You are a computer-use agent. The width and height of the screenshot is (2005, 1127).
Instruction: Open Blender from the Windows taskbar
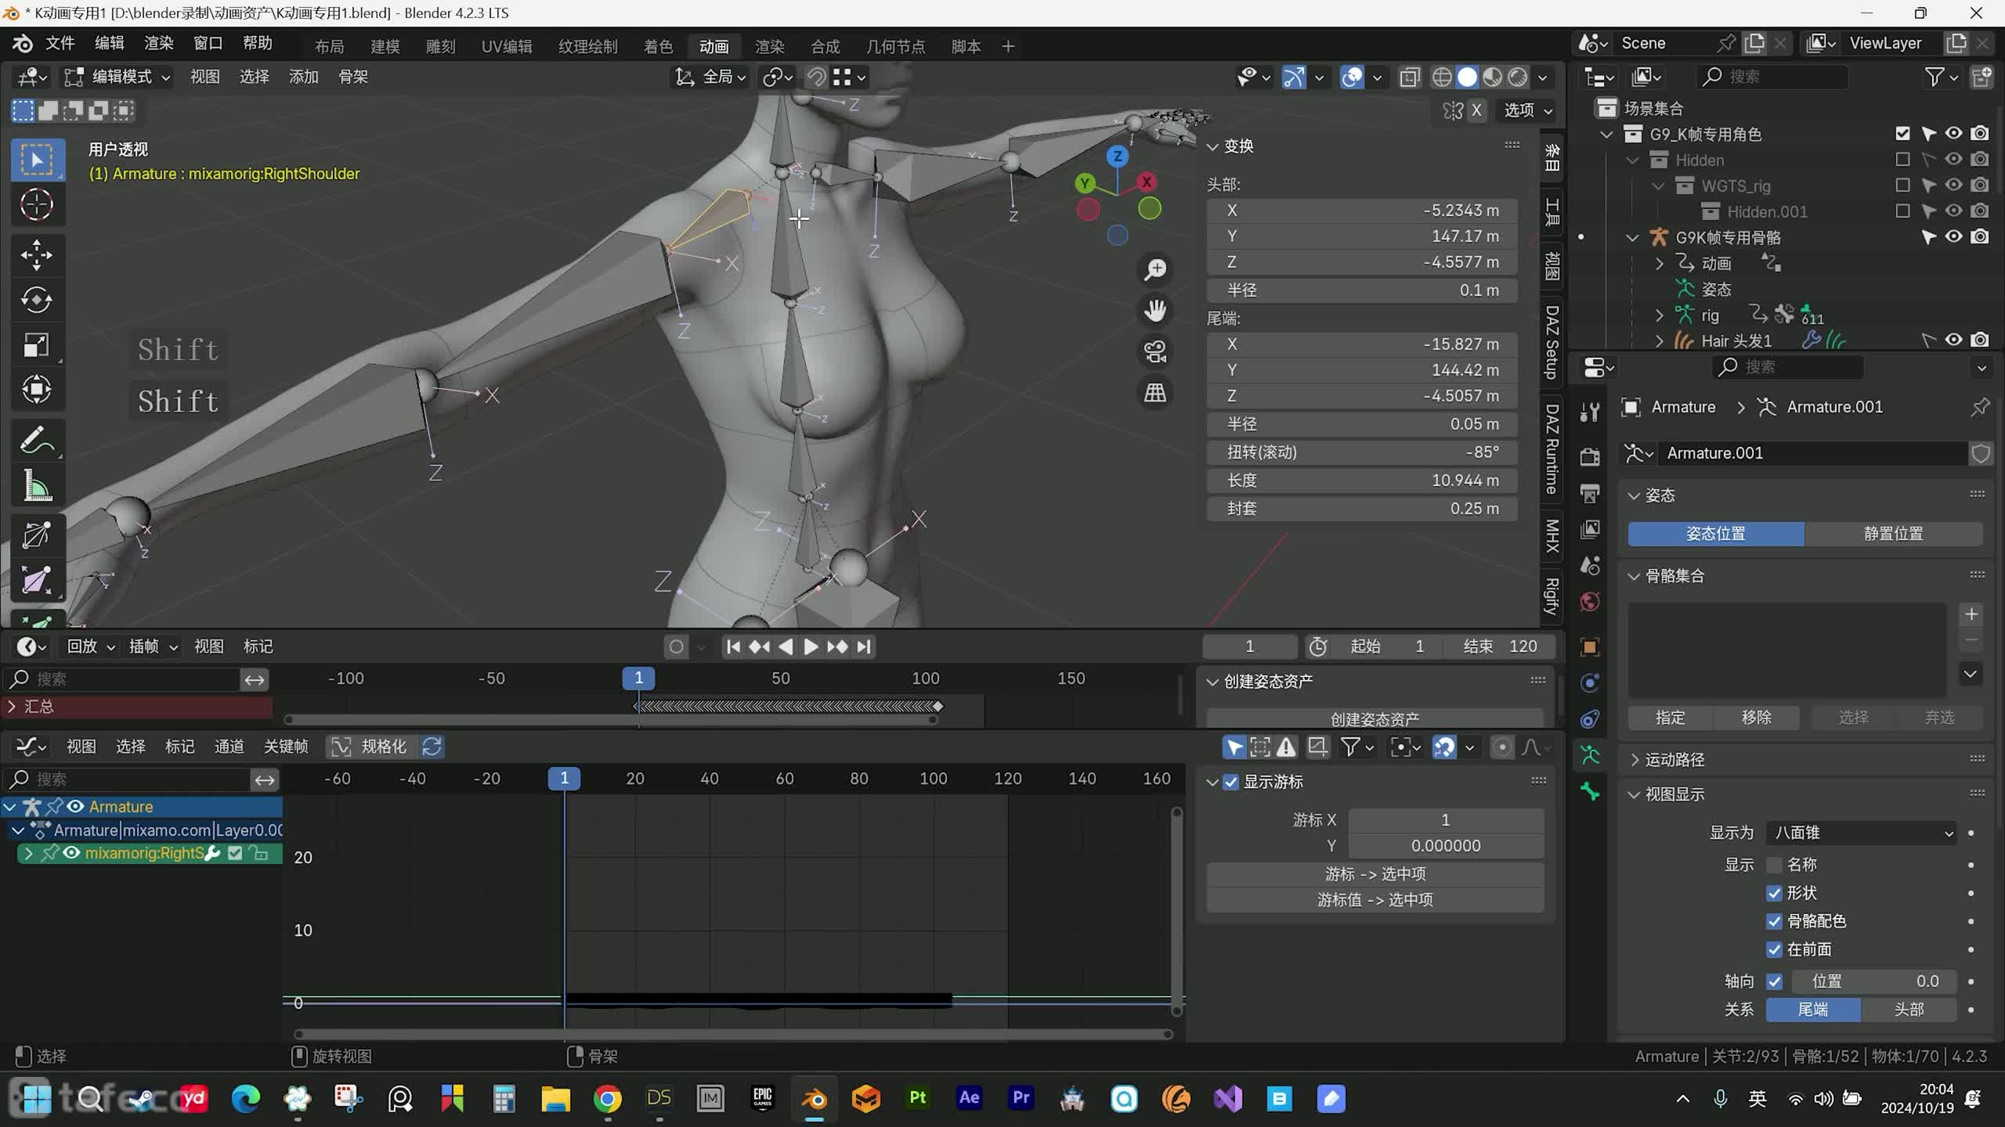[815, 1099]
